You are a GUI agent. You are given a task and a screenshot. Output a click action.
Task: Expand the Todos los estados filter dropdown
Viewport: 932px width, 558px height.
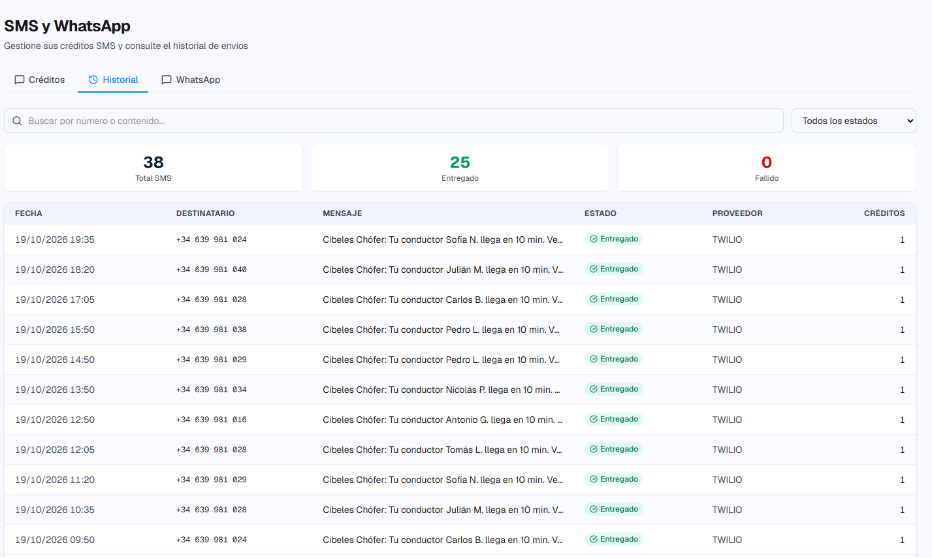coord(854,121)
